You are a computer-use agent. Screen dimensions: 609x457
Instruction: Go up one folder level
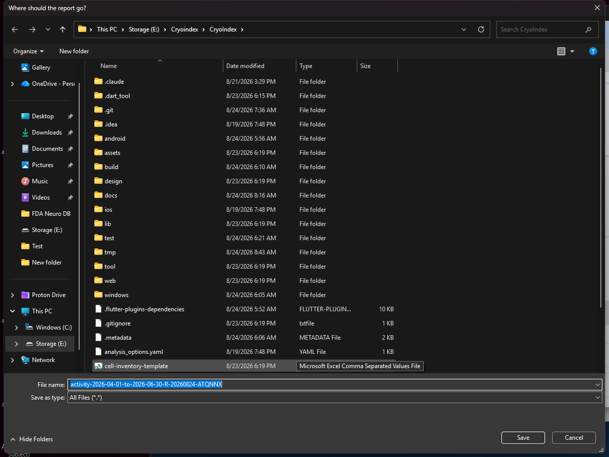(62, 29)
